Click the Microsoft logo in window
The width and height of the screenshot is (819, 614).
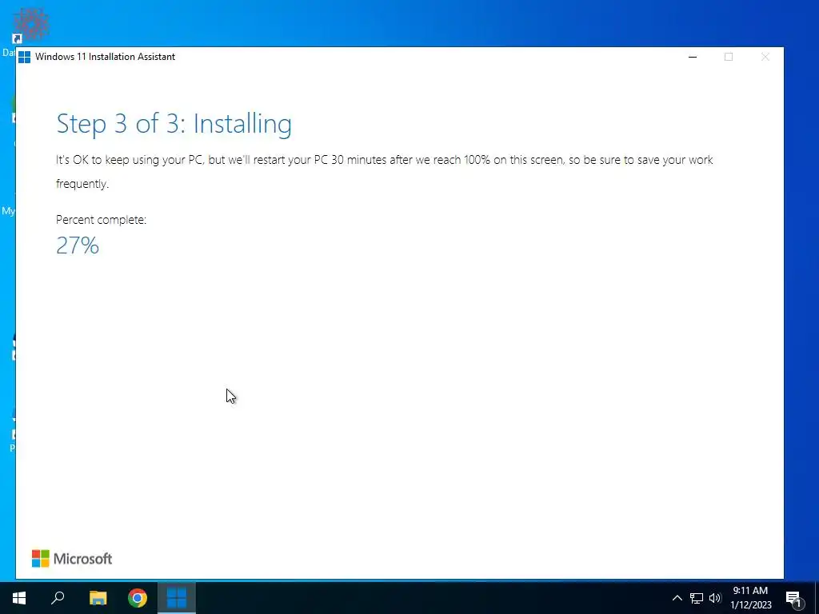[72, 559]
